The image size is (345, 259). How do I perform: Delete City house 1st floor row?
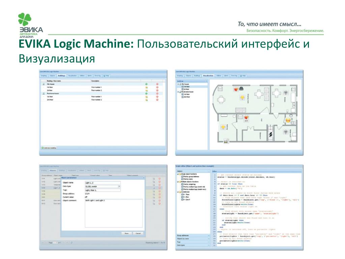157,87
